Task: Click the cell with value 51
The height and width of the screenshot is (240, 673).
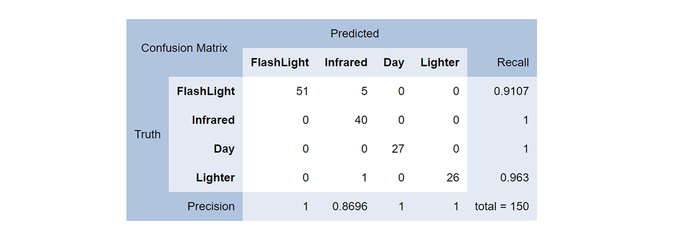Action: [x=302, y=91]
